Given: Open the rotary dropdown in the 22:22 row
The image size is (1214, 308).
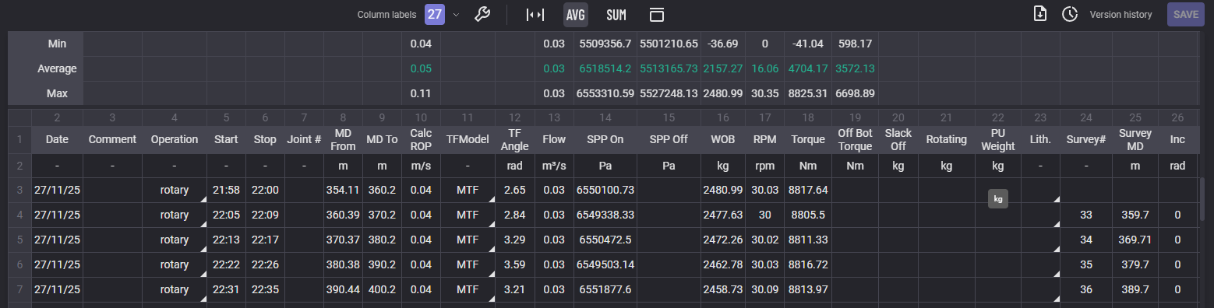Looking at the screenshot, I should pyautogui.click(x=203, y=273).
